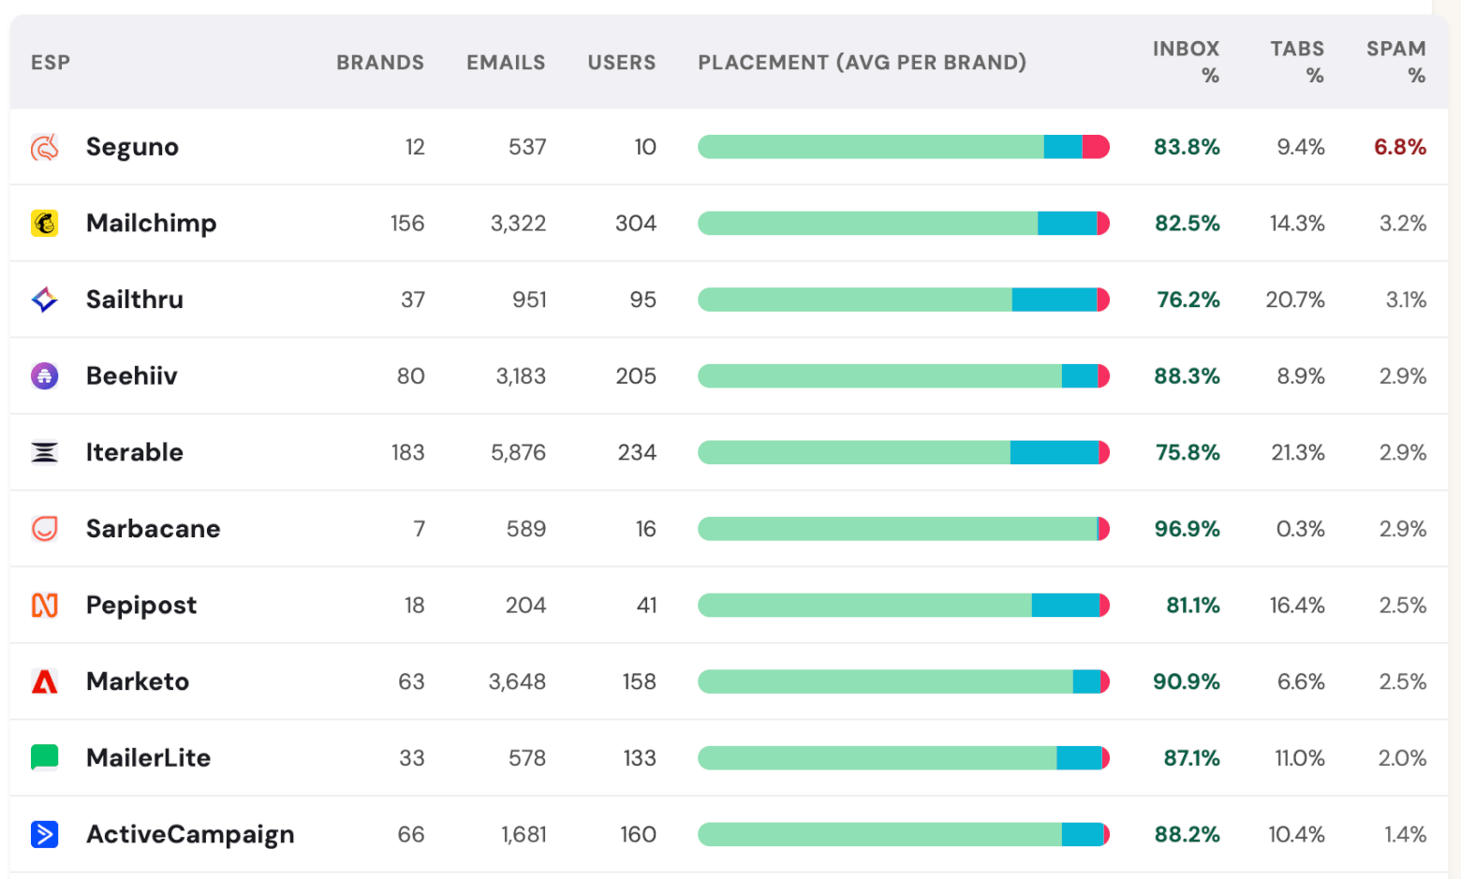1461x879 pixels.
Task: Click Iterable's placement bar
Action: 904,452
